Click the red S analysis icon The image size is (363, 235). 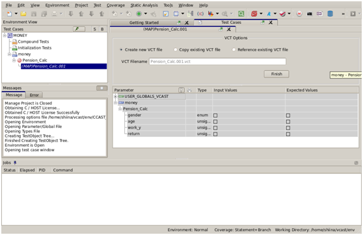[254, 14]
